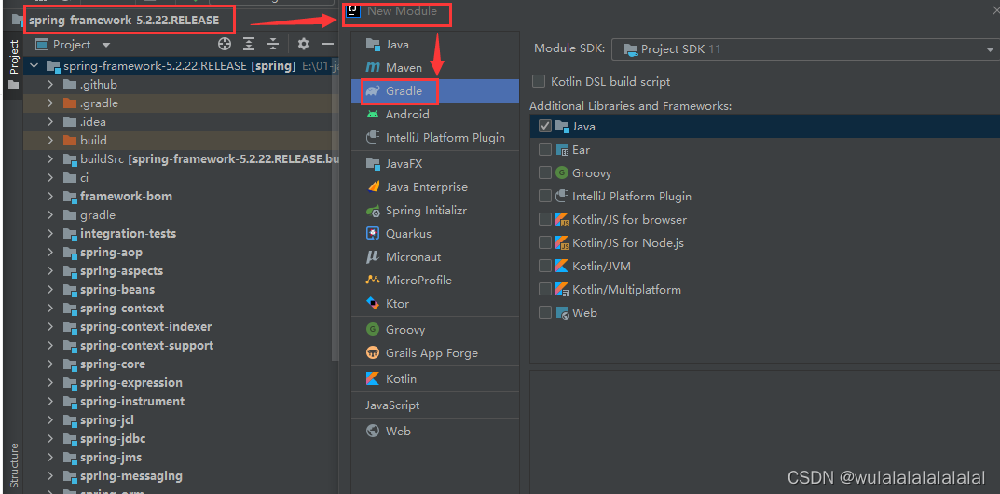This screenshot has width=1000, height=494.
Task: Enable IntelliJ Platform Plugin framework checkbox
Action: coord(544,197)
